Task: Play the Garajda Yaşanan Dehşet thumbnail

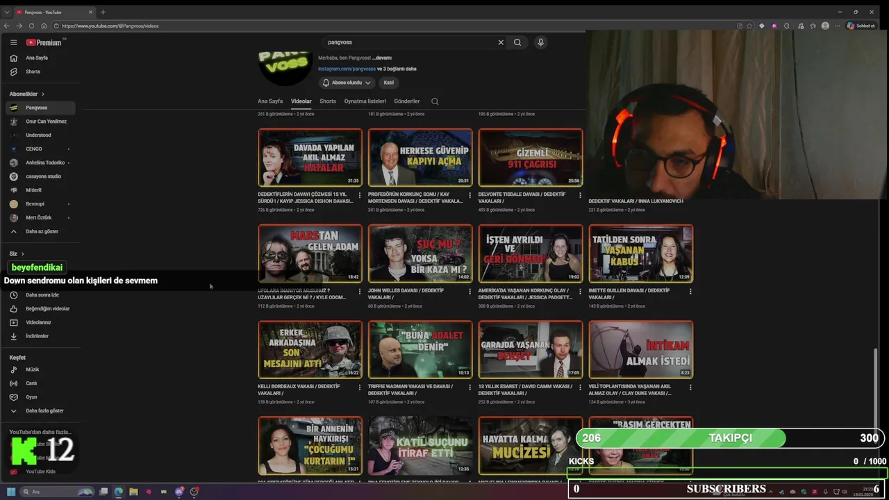Action: (x=531, y=349)
